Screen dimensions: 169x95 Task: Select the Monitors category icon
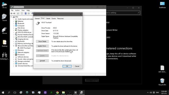point(16,50)
